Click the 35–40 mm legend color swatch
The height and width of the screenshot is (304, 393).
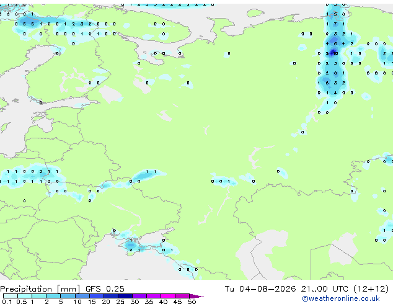click(153, 296)
